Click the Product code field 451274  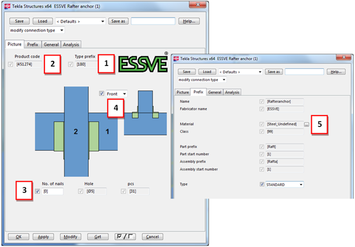pos(28,64)
